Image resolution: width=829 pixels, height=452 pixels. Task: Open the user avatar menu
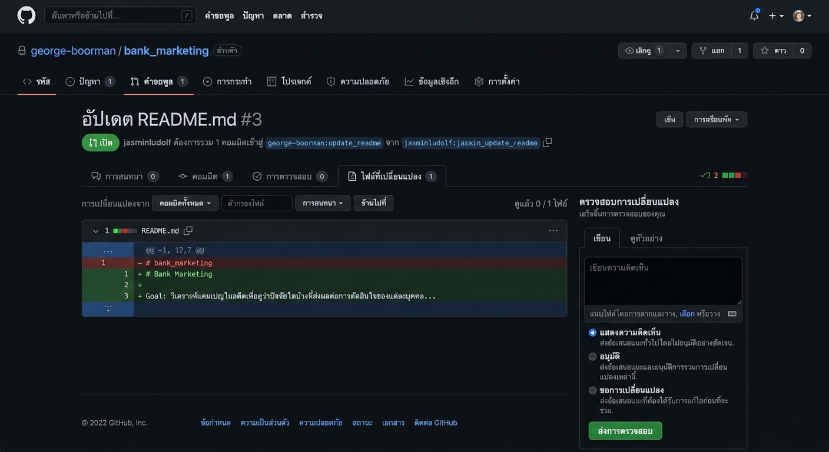(x=802, y=16)
